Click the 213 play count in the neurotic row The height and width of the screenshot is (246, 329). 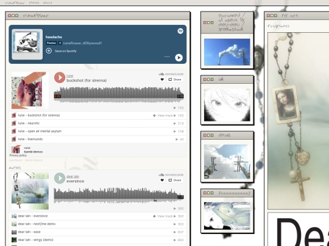tap(180, 123)
